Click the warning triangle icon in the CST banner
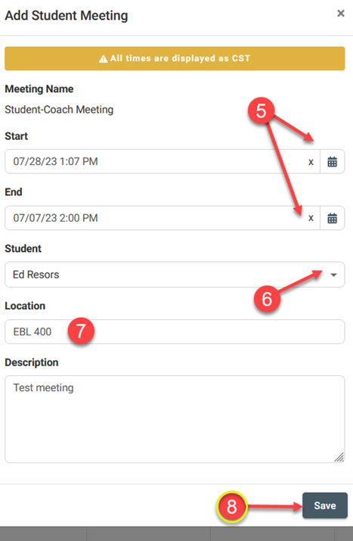Image resolution: width=353 pixels, height=541 pixels. pos(103,59)
